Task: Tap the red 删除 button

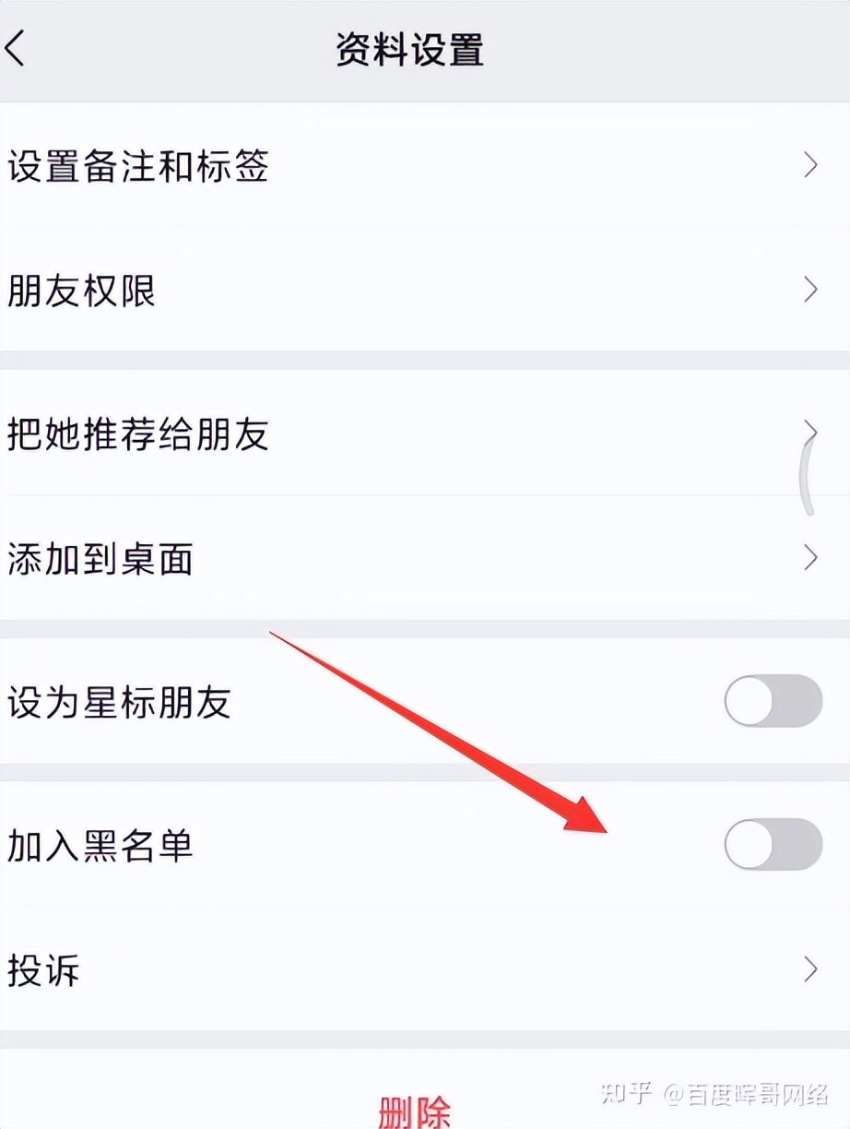Action: (x=415, y=1110)
